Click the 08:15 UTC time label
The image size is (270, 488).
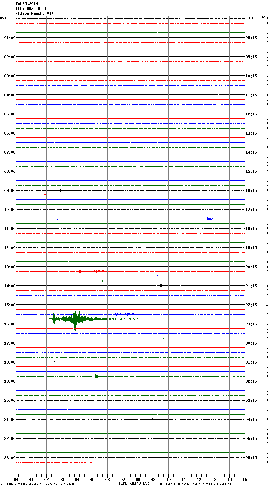click(x=251, y=38)
